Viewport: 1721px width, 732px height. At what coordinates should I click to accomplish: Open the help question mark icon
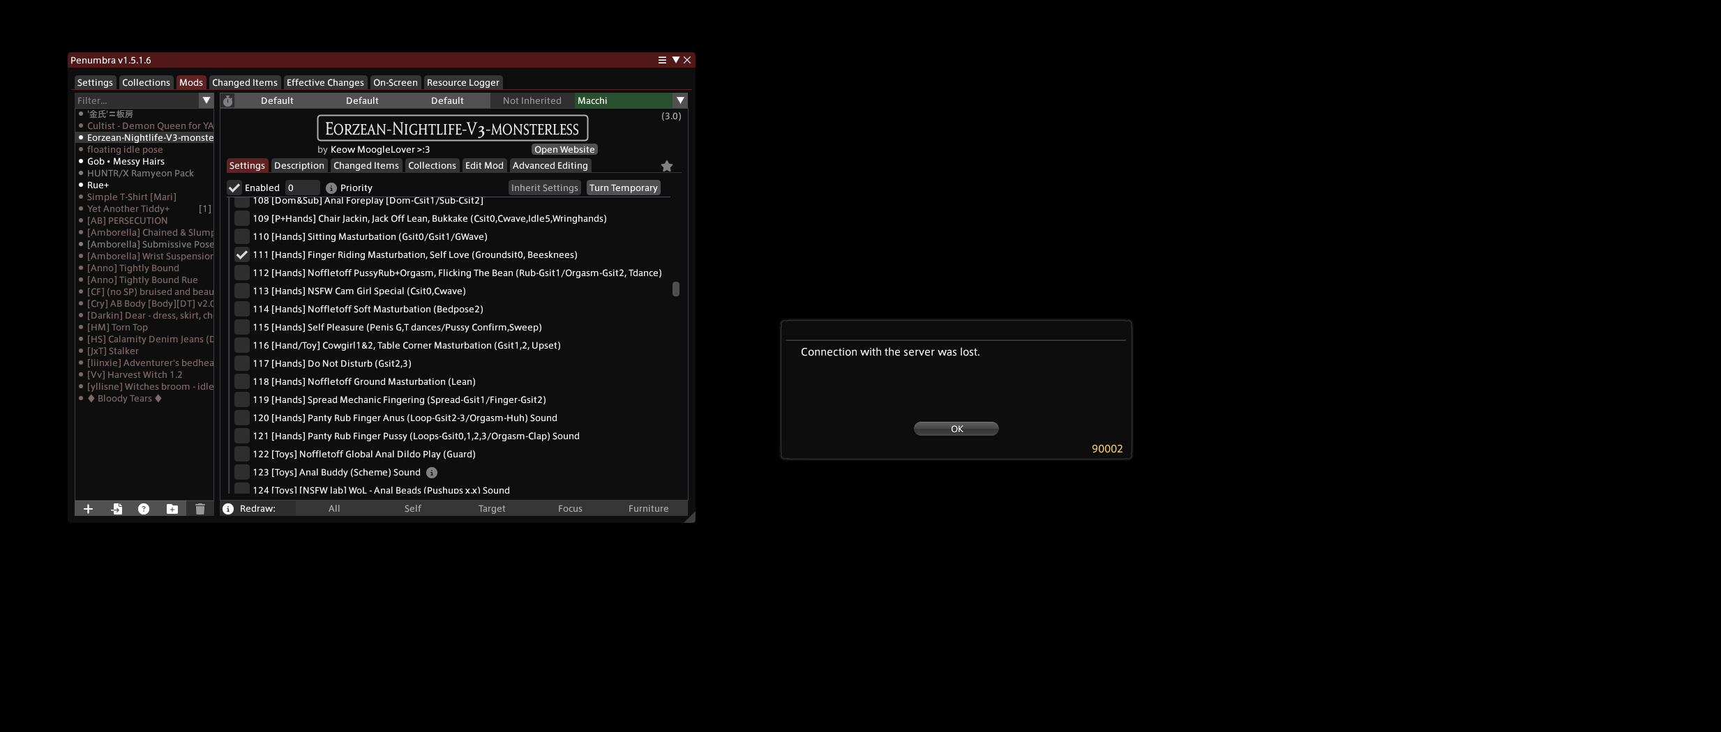click(x=144, y=509)
